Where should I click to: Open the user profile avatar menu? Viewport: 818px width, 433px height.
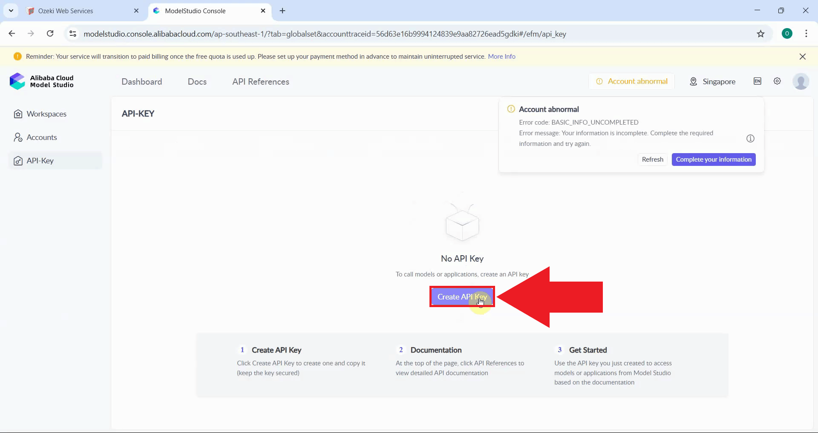[801, 81]
